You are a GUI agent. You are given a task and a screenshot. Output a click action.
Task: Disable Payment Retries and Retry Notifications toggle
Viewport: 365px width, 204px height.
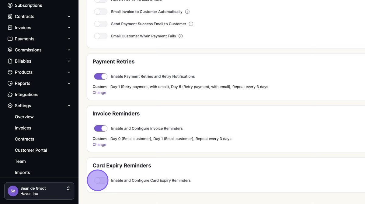point(101,76)
